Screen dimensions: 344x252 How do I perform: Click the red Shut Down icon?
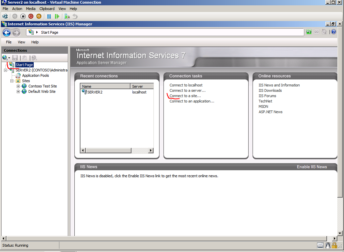pos(31,16)
